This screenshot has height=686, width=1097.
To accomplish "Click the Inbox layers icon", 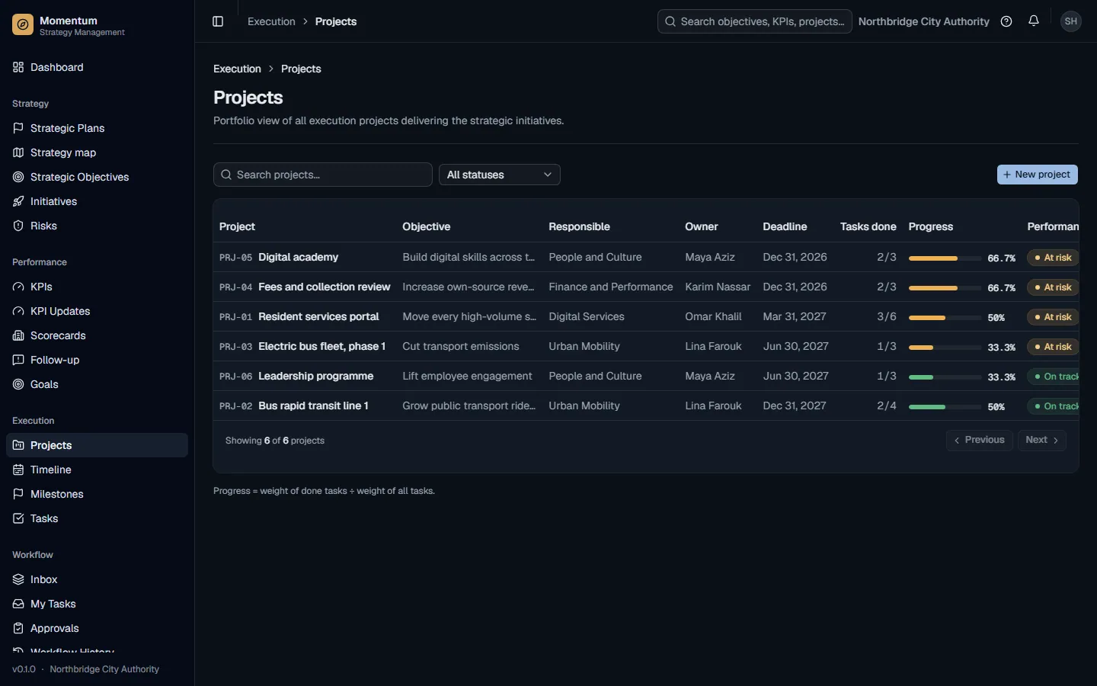I will tap(18, 579).
